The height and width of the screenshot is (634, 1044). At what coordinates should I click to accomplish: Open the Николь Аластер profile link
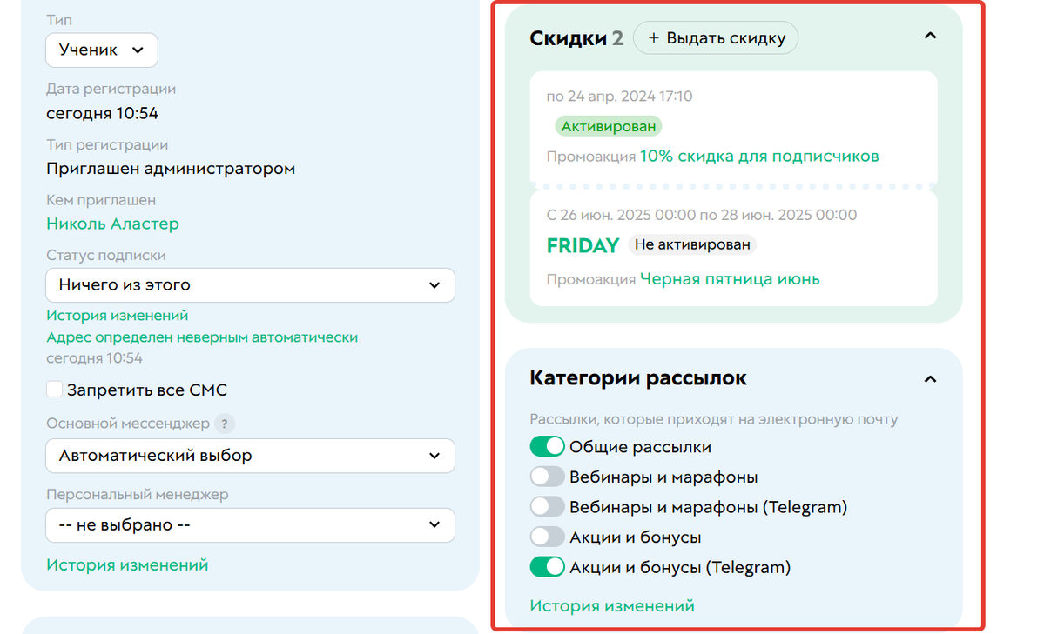112,224
